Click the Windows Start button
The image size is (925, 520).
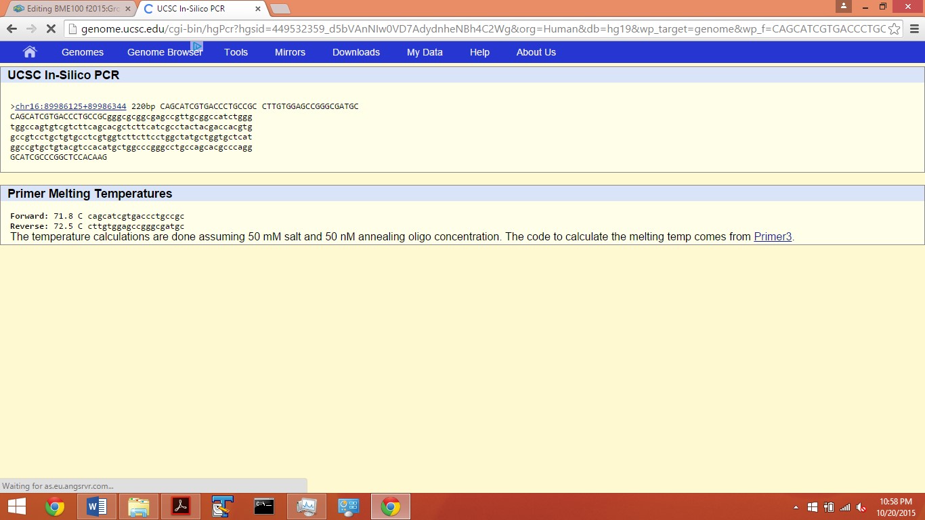16,506
